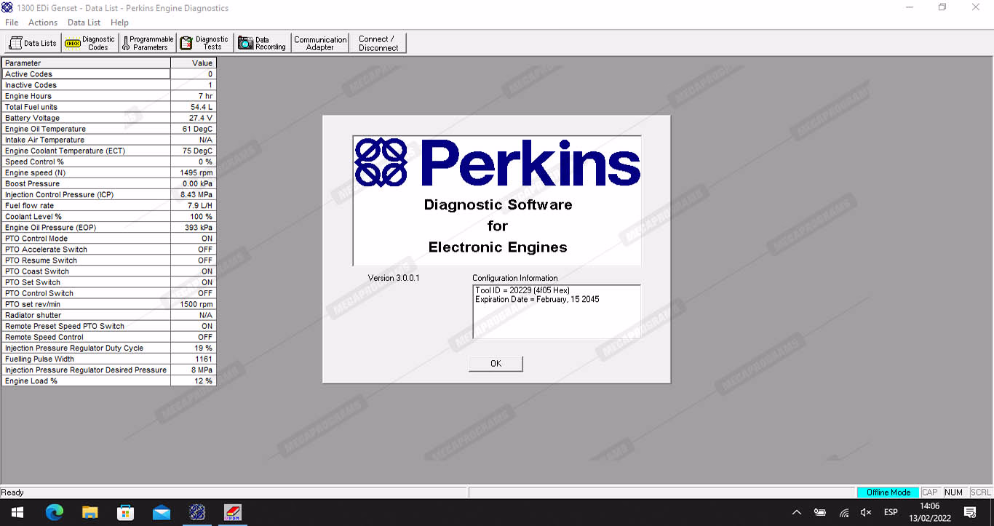Select the Active Codes parameter row
994x526 pixels.
86,74
